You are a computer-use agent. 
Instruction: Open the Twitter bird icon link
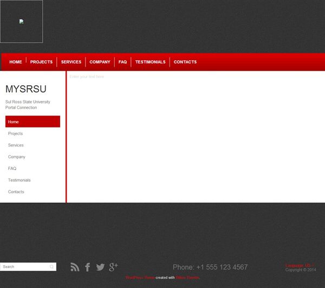(x=100, y=267)
